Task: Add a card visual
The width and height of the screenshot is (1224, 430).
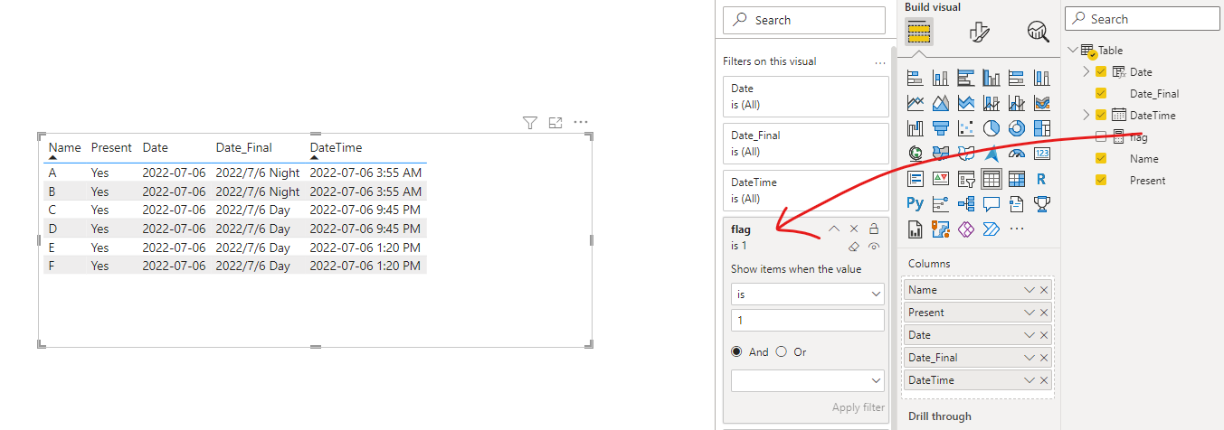Action: (1041, 154)
